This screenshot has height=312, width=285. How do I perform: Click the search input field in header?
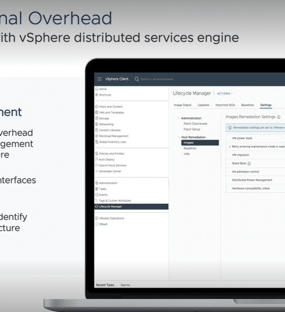click(157, 79)
